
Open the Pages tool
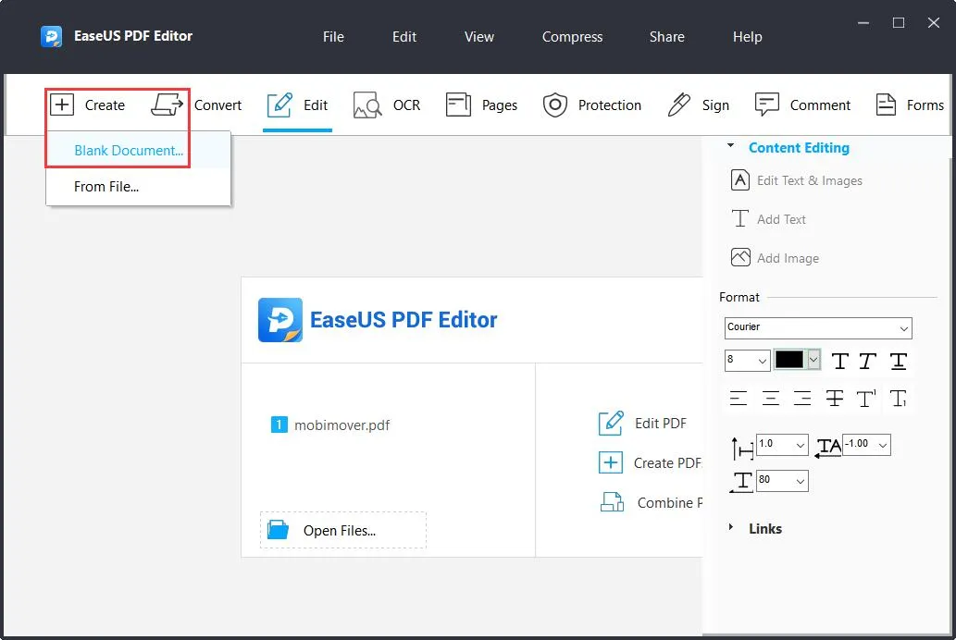tap(482, 105)
